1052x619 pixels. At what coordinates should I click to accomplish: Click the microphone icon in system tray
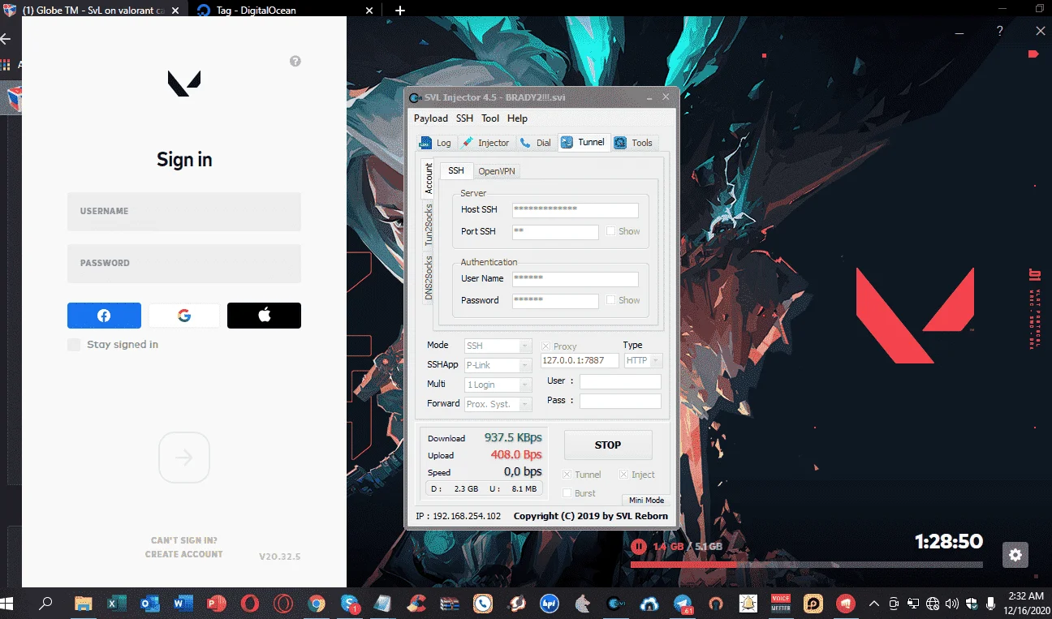click(x=990, y=604)
